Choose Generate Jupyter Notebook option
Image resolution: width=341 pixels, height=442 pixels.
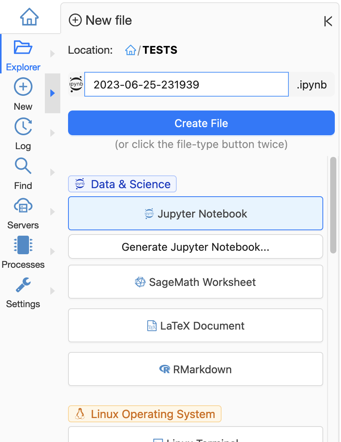click(x=195, y=247)
